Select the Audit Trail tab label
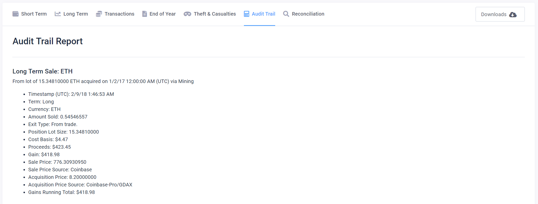The width and height of the screenshot is (538, 204). [264, 14]
